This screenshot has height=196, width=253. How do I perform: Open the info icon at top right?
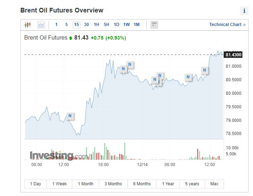pos(244,11)
